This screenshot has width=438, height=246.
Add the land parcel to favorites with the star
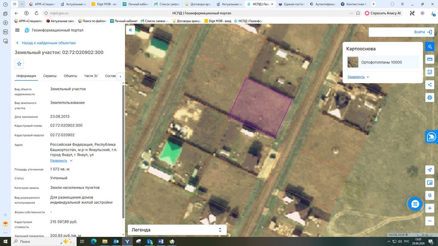click(19, 64)
